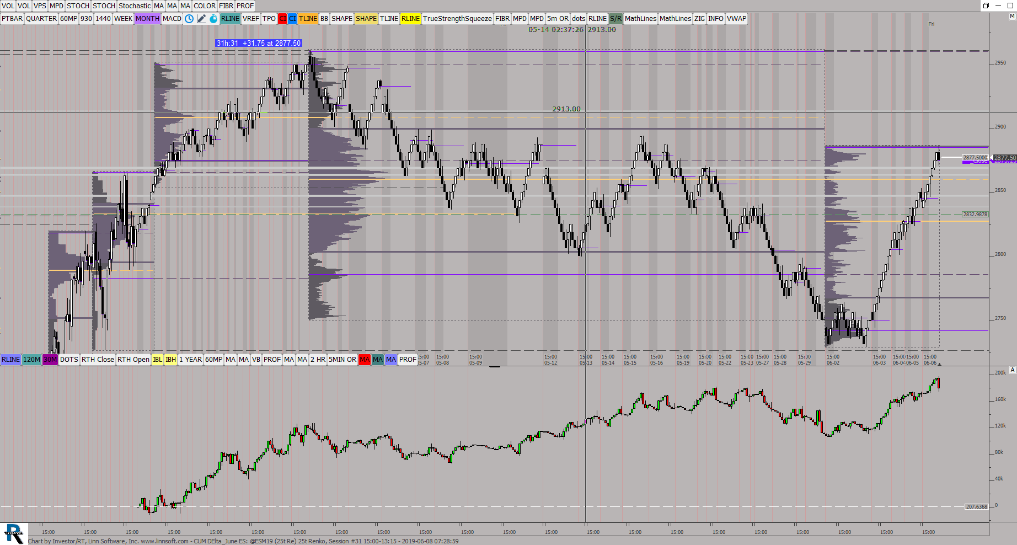Toggle the red CI button
Viewport: 1017px width, 545px height.
tap(282, 19)
